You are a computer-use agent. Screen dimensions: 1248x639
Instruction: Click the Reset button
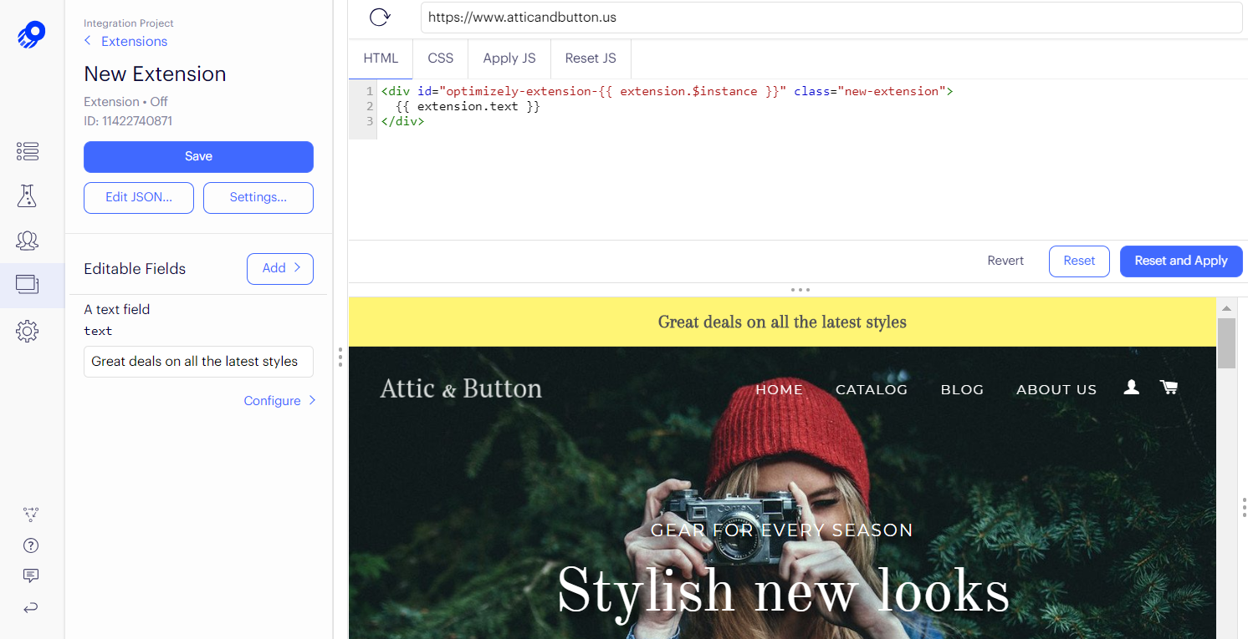point(1079,261)
